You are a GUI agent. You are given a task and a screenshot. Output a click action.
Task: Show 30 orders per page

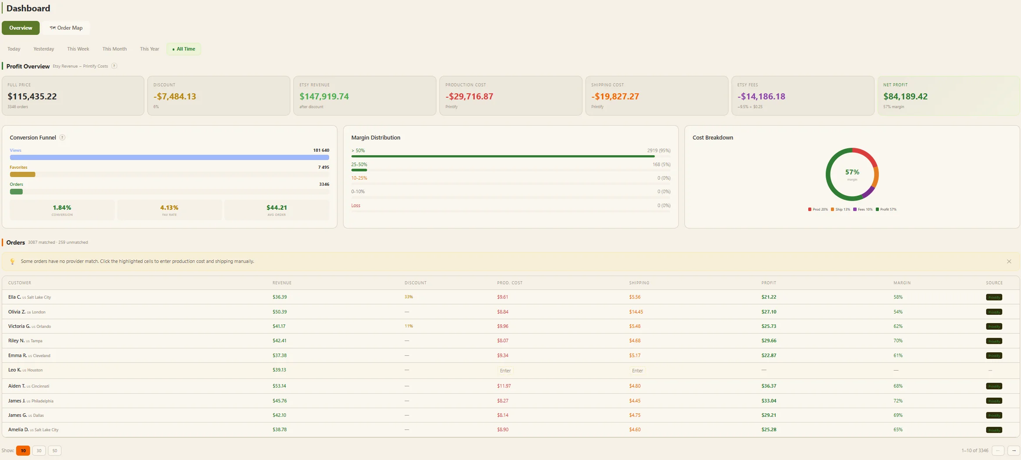click(x=39, y=450)
